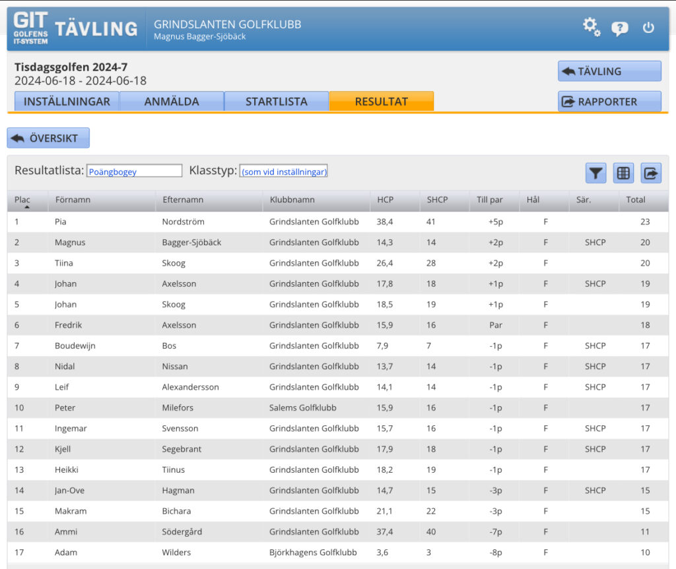Click the Par value for Fredrik Axelsson
Image resolution: width=676 pixels, height=569 pixels.
point(496,325)
